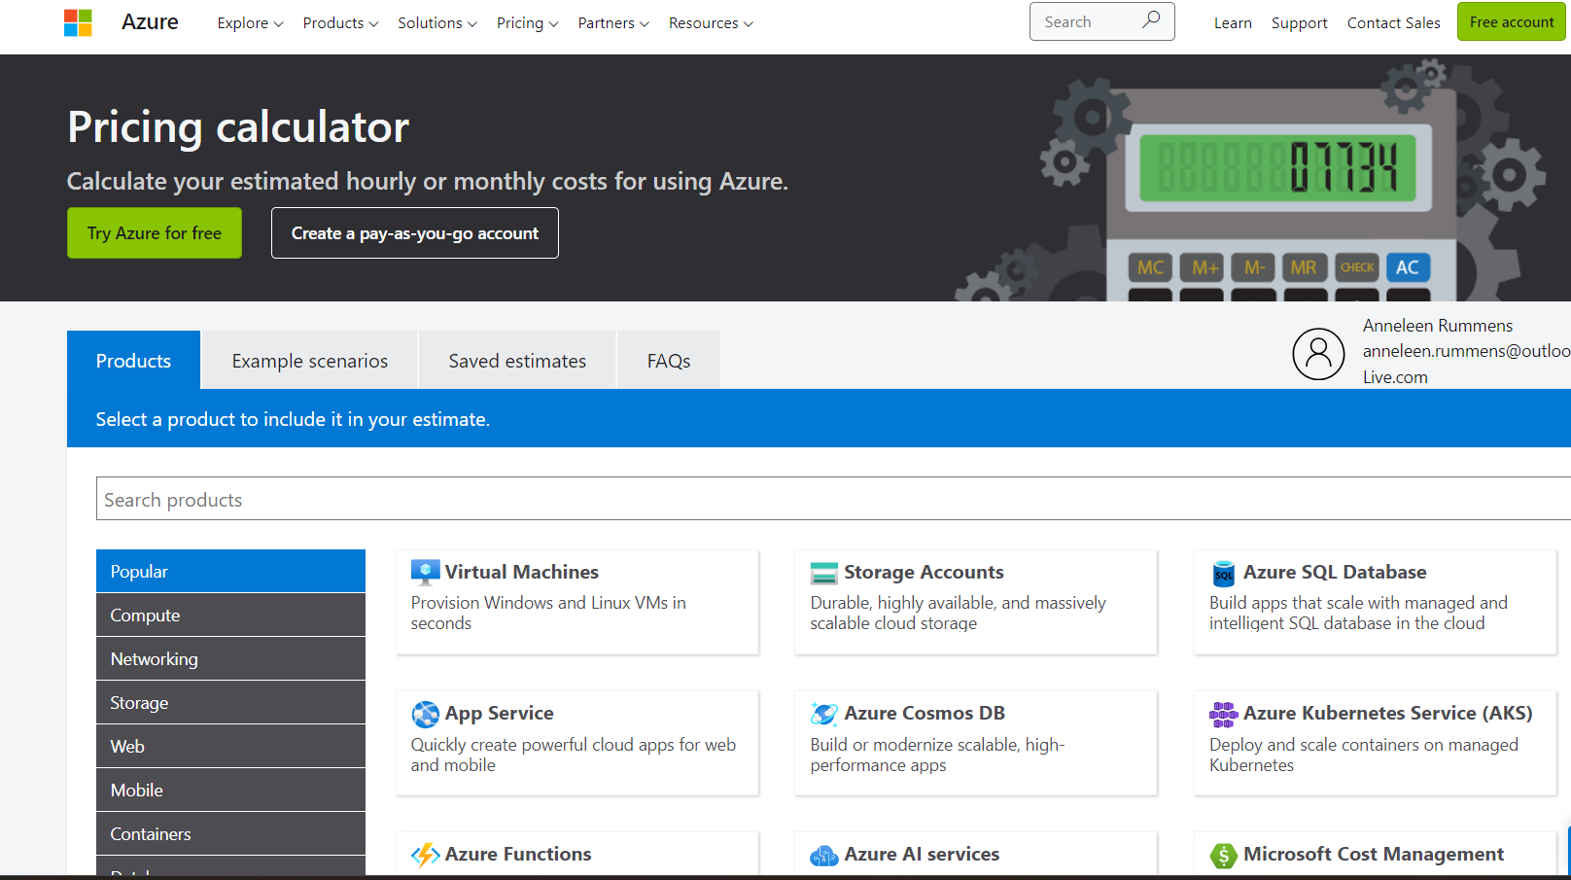The image size is (1571, 880).
Task: Click the Free account button
Action: (1512, 21)
